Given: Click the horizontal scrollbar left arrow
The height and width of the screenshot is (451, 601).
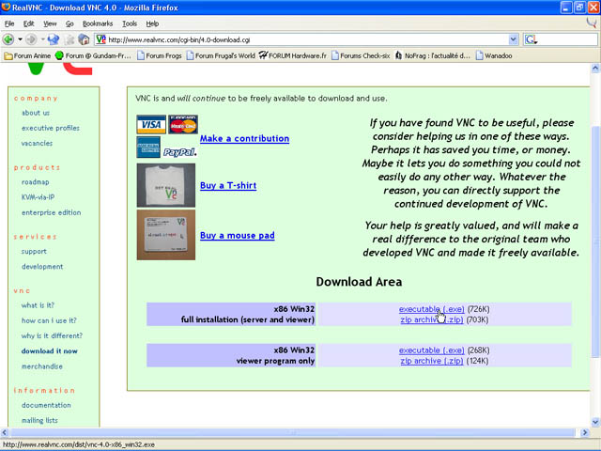Looking at the screenshot, I should pyautogui.click(x=5, y=432).
